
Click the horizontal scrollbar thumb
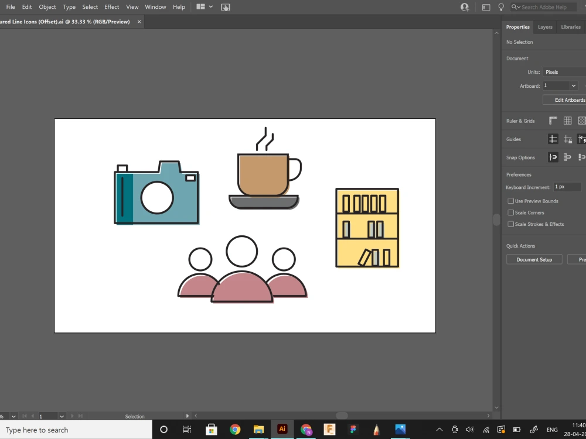pyautogui.click(x=342, y=416)
